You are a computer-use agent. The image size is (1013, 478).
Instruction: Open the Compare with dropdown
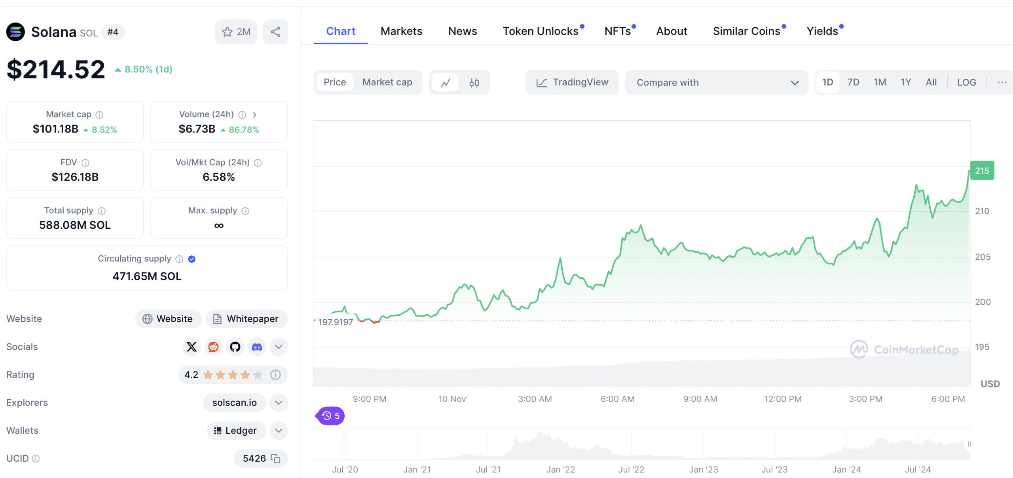(x=717, y=82)
